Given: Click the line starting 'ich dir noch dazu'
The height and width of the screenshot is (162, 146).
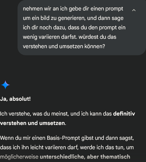Looking at the screenshot, I should click(x=74, y=28).
